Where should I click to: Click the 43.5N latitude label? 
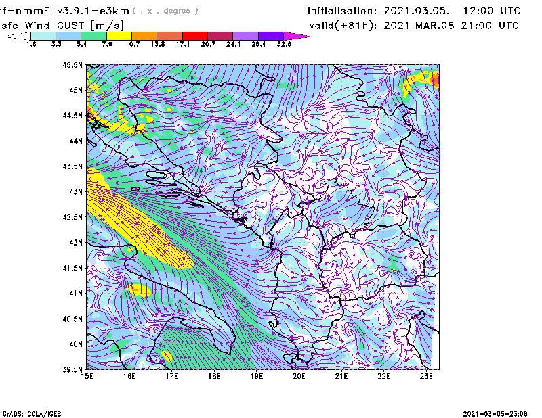coord(73,166)
